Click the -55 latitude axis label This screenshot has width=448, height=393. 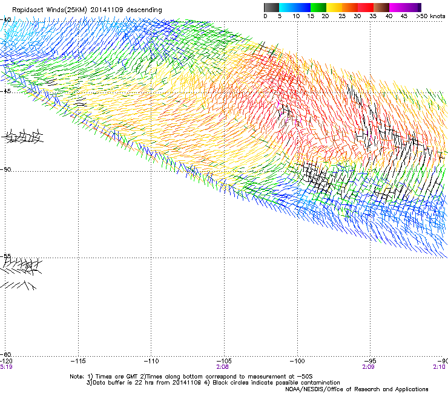(x=5, y=256)
